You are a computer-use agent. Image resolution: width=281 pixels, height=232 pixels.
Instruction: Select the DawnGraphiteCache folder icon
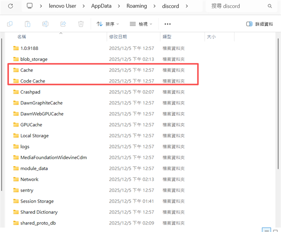coord(16,103)
